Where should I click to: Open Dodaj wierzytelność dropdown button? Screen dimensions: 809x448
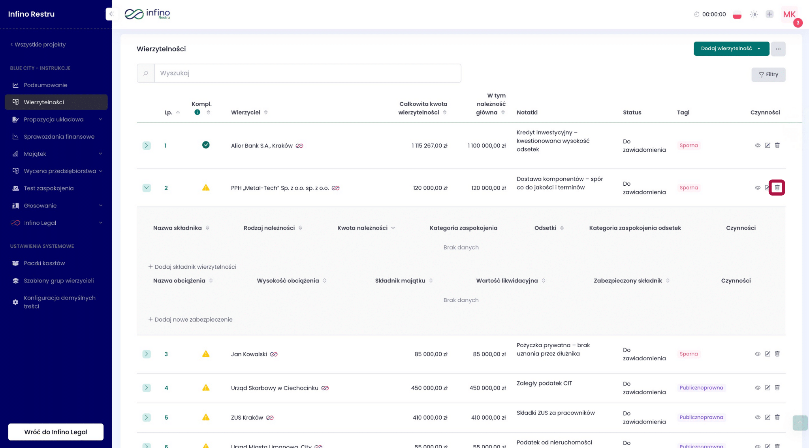pos(731,49)
